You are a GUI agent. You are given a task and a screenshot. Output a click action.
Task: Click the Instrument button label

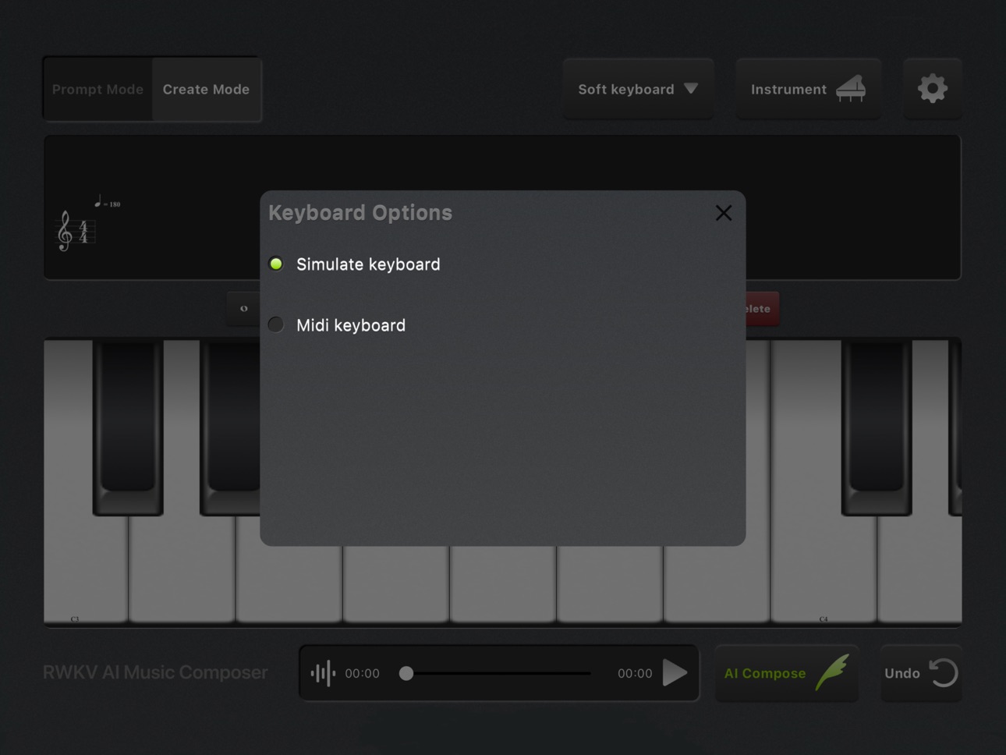coord(788,89)
